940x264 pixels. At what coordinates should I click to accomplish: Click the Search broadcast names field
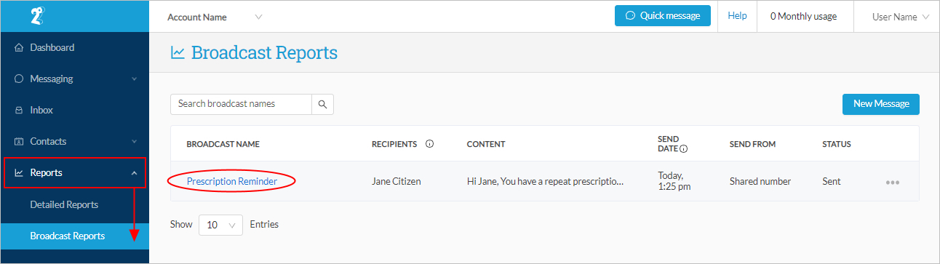pos(242,104)
